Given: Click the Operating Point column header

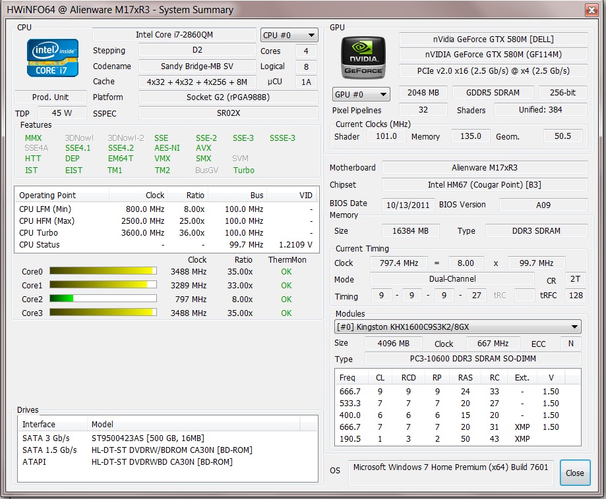Looking at the screenshot, I should 62,195.
